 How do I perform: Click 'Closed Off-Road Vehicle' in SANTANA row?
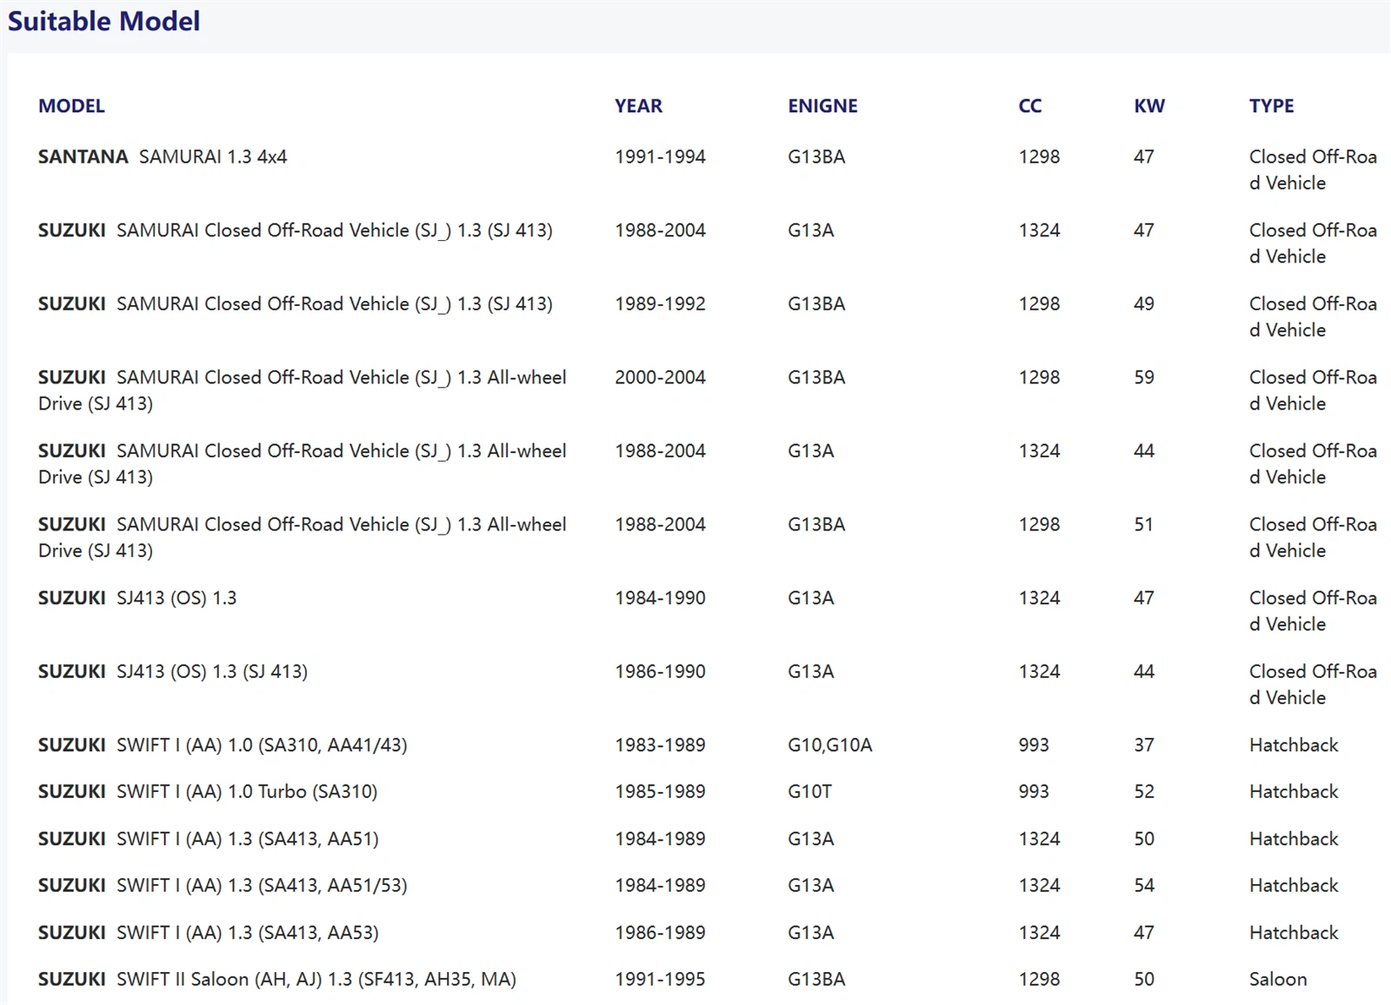click(x=1313, y=170)
